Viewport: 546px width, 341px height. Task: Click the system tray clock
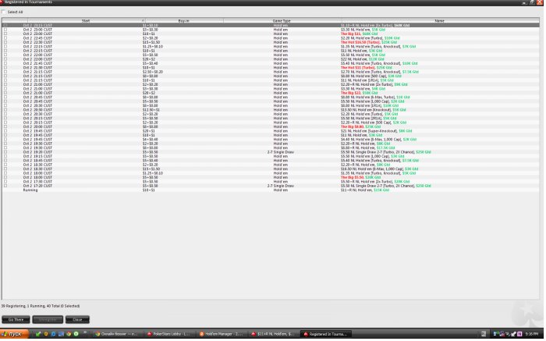pos(532,335)
